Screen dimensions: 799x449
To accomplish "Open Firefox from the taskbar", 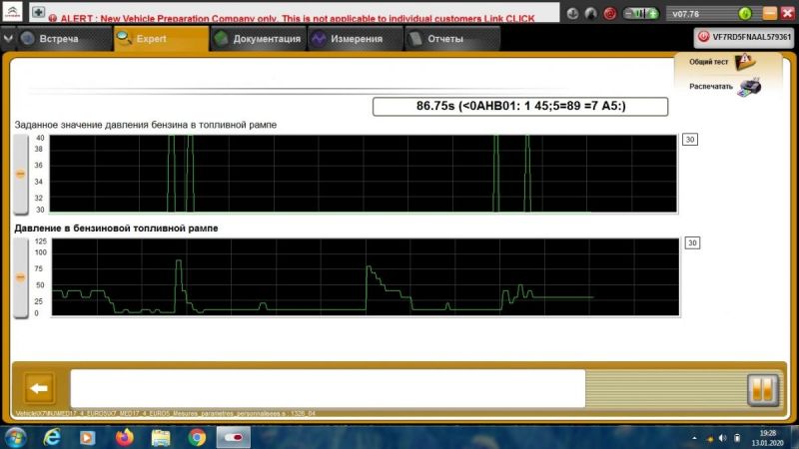I will tap(124, 437).
